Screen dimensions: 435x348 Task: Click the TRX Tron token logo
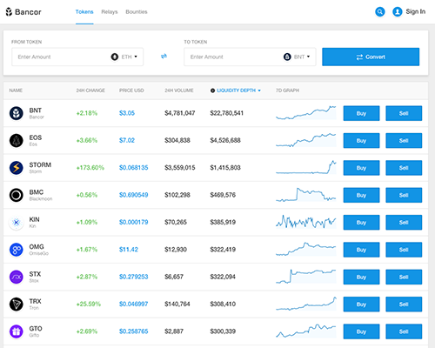pyautogui.click(x=17, y=304)
